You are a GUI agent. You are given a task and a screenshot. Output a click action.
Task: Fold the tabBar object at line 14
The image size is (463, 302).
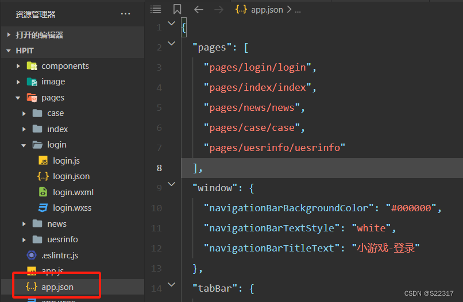coord(172,285)
